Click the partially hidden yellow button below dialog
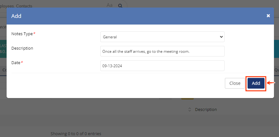Viewport: 279px width, 137px height. click(187, 99)
